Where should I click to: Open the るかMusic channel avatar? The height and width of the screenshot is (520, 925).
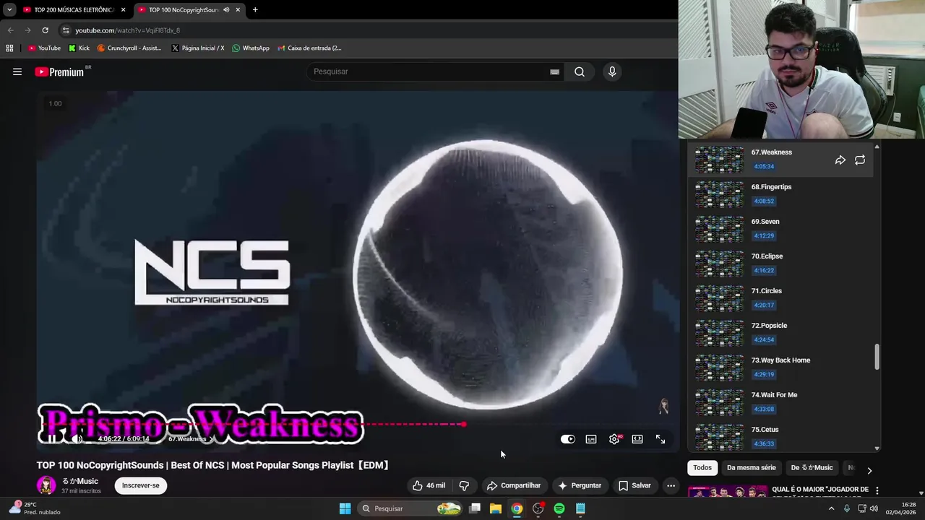[x=46, y=485]
